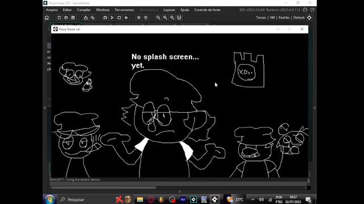
Task: Open the Windows notification center icon
Action: [x=308, y=199]
